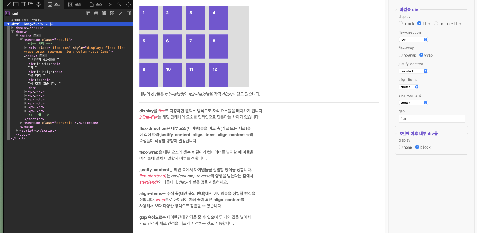Open inspector settings with the gear icon
Image resolution: width=477 pixels, height=233 pixels.
tap(128, 4)
